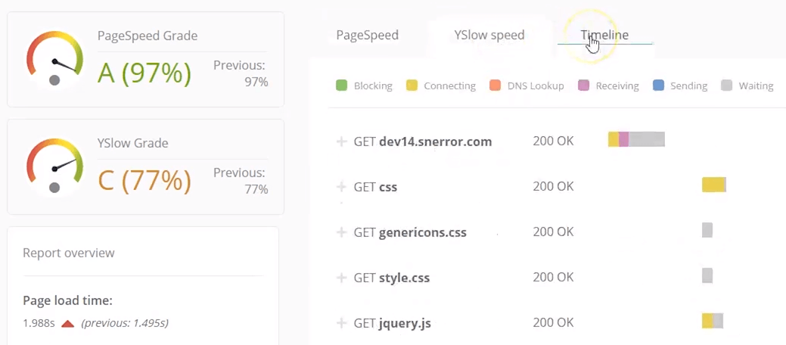Screen dimensions: 786x345
Task: Expand the GET jquery.js request
Action: (341, 323)
